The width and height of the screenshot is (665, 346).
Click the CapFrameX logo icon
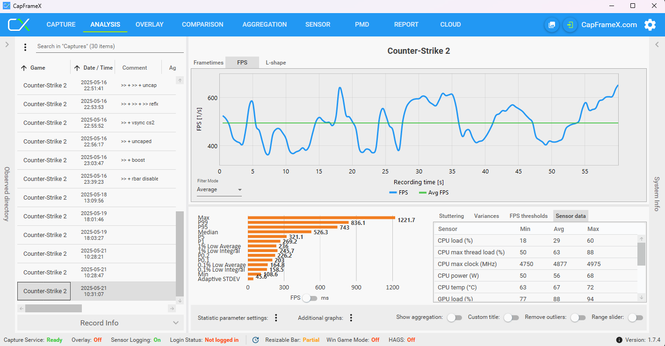tap(19, 25)
